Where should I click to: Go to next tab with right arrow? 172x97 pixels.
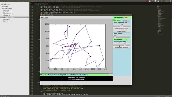[32, 4]
